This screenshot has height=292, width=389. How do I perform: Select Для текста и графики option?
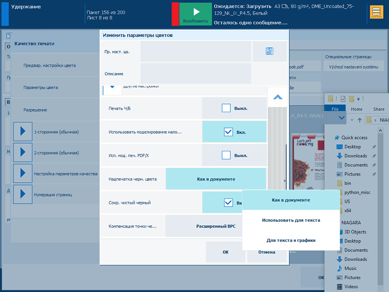(x=291, y=240)
